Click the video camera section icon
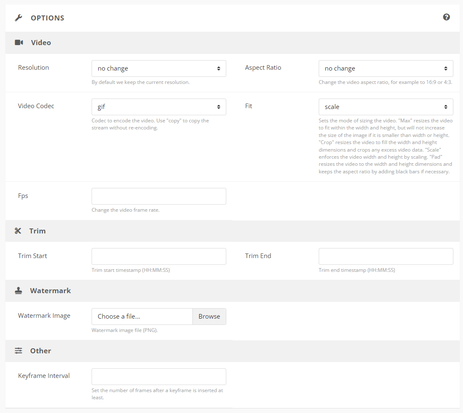 (x=19, y=43)
